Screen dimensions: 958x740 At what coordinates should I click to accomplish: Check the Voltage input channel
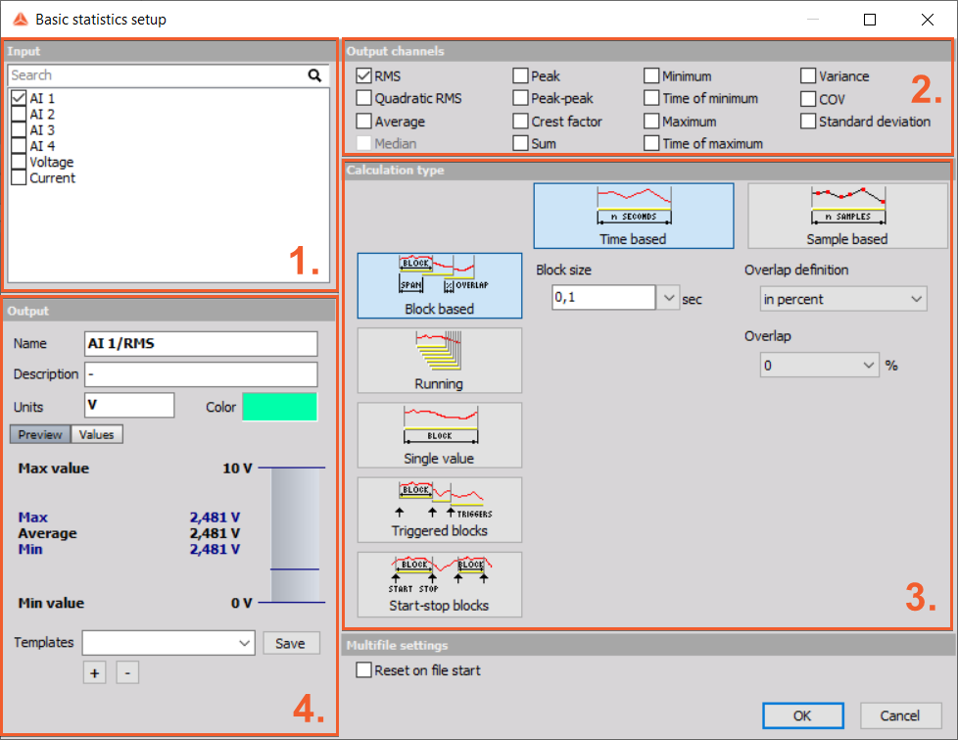click(x=19, y=162)
